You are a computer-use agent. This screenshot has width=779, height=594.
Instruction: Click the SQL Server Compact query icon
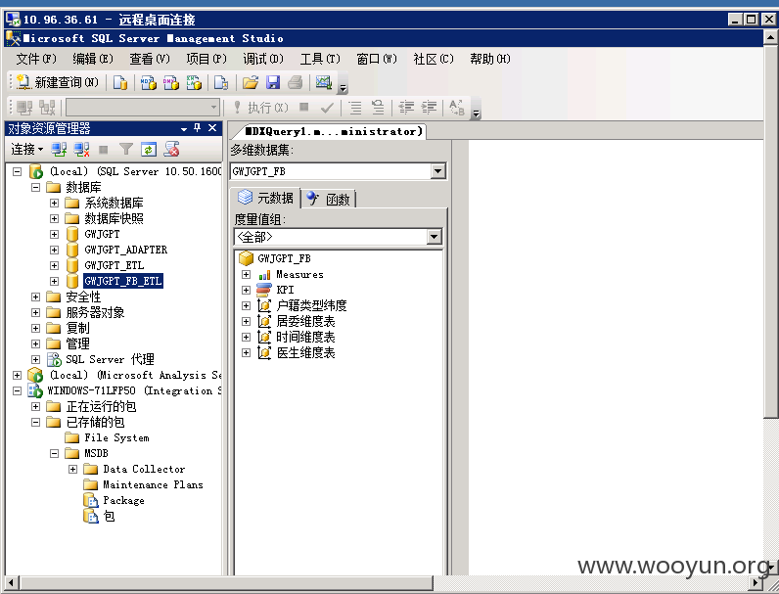[x=221, y=82]
